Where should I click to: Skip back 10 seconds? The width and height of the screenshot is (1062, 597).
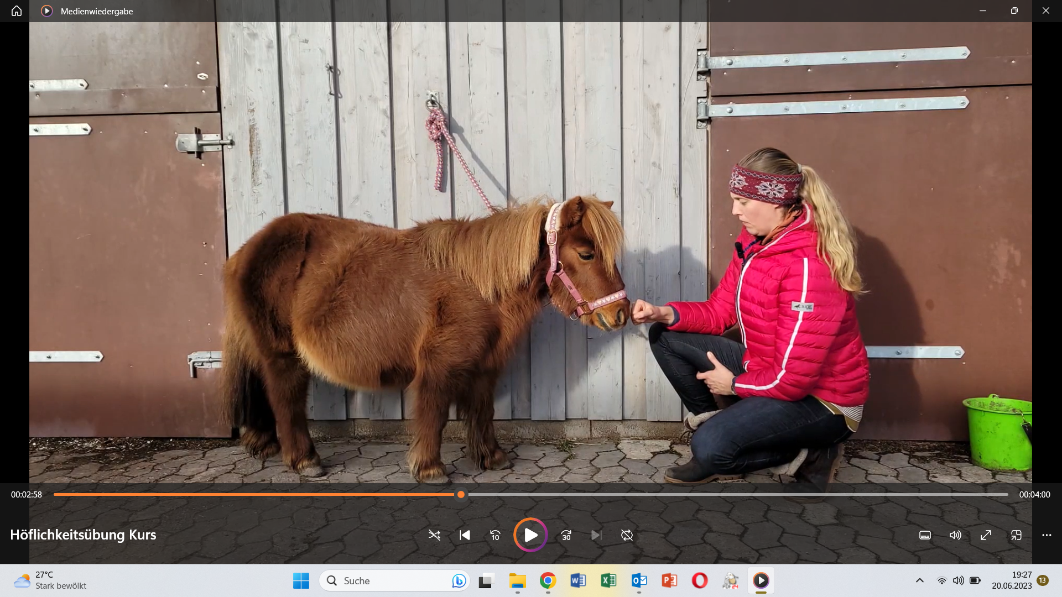coord(495,535)
